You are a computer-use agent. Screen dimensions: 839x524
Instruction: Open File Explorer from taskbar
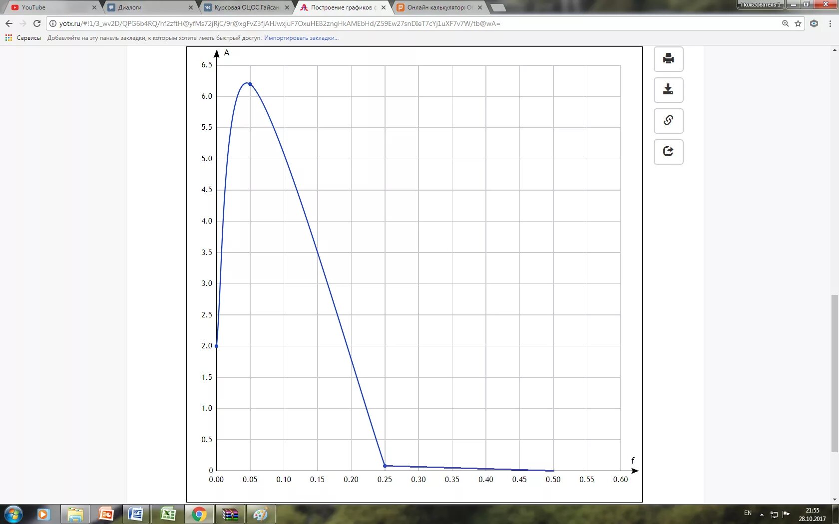(75, 514)
